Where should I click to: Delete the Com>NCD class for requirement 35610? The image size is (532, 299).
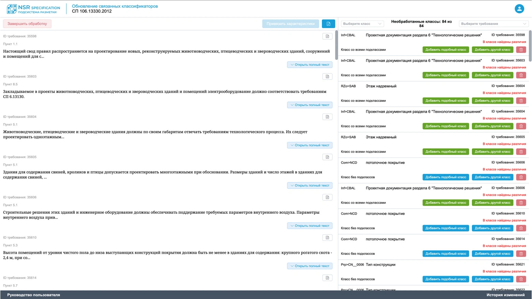tap(521, 228)
